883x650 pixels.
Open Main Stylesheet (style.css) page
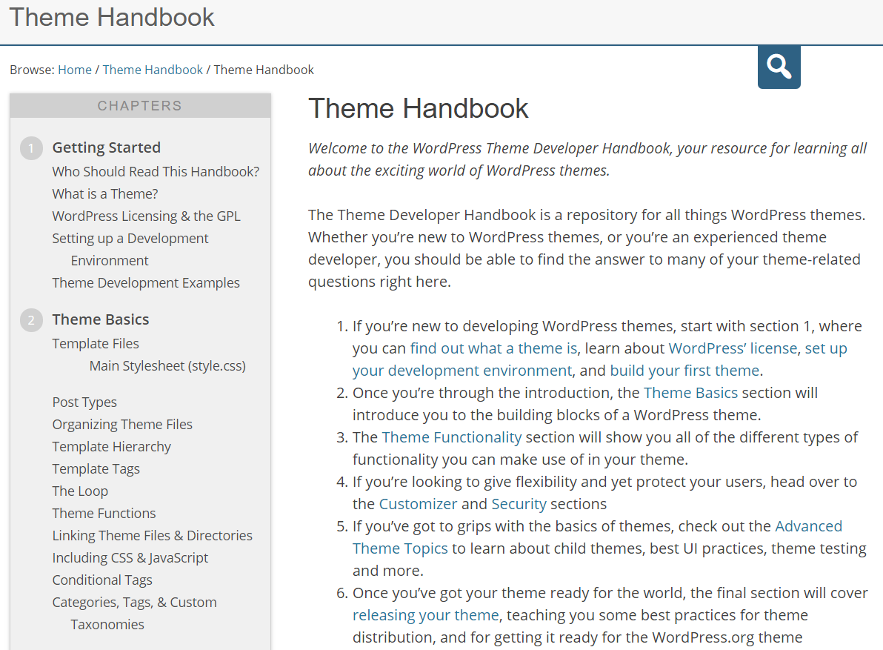pyautogui.click(x=168, y=366)
